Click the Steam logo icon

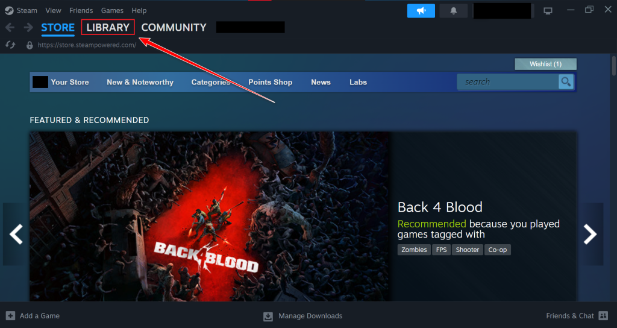pyautogui.click(x=9, y=11)
